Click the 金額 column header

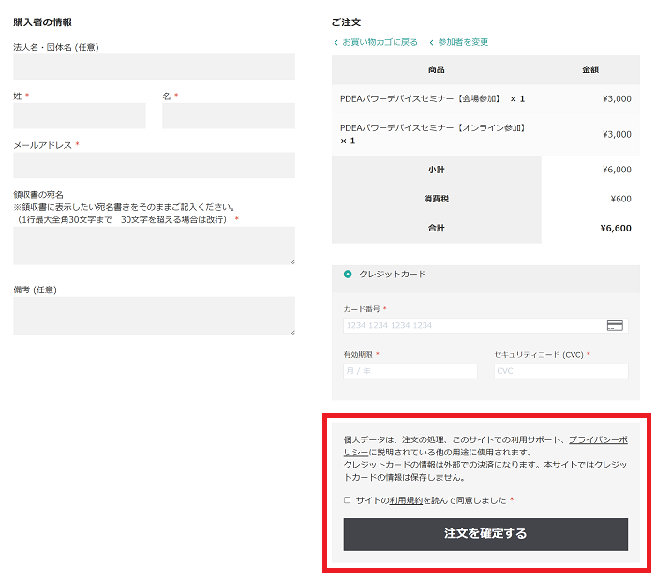point(590,70)
